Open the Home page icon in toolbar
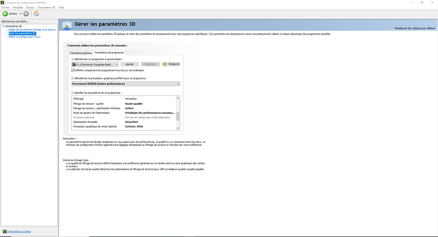 (36, 14)
